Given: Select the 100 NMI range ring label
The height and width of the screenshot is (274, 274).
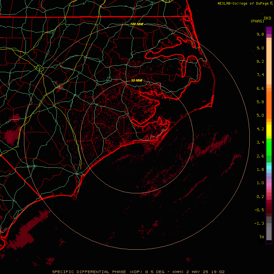Looking at the screenshot, I should tap(137, 24).
